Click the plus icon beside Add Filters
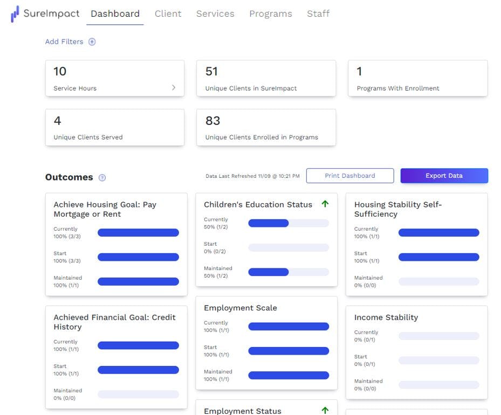Image resolution: width=501 pixels, height=415 pixels. [x=92, y=42]
